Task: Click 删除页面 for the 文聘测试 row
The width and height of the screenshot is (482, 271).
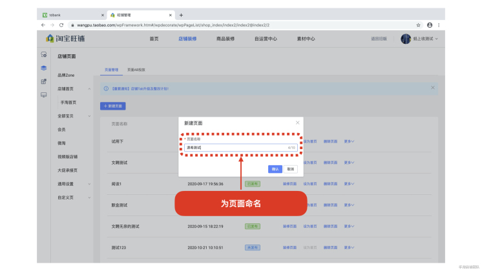Action: coord(330,163)
